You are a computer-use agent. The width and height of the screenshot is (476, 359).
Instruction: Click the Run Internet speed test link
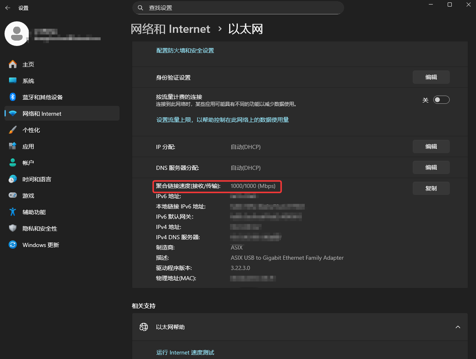185,352
